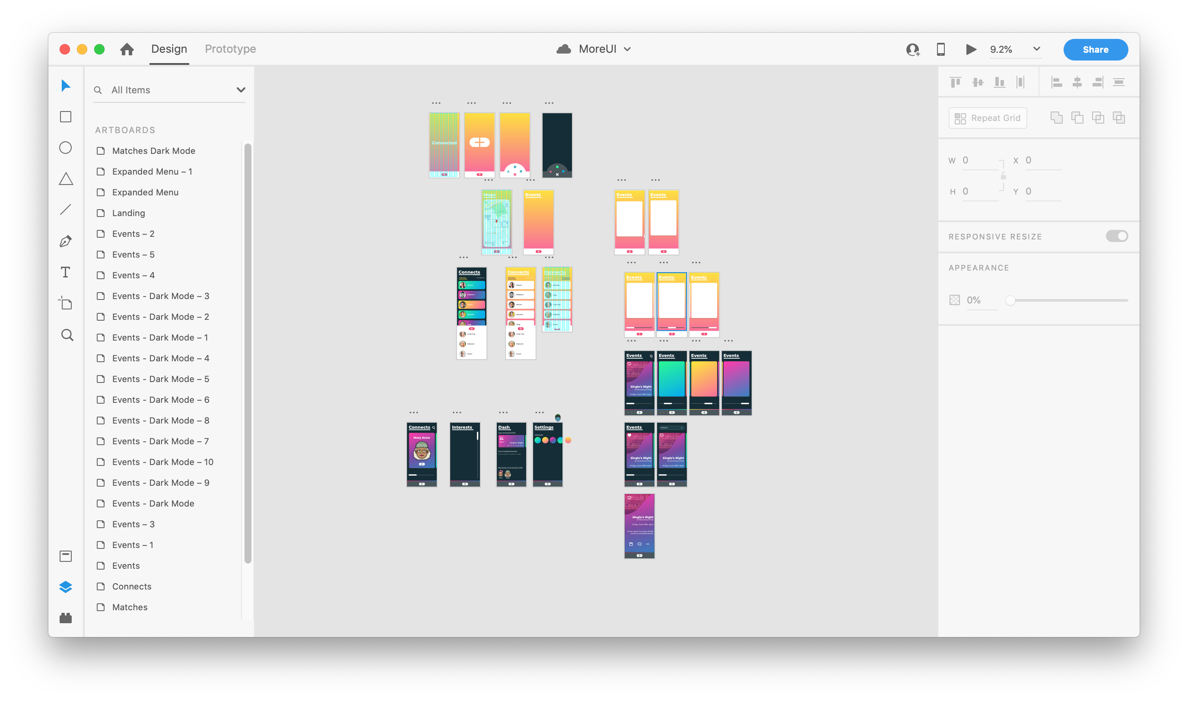1188x701 pixels.
Task: Select the Ellipse tool
Action: pos(66,147)
